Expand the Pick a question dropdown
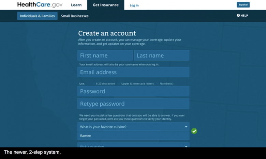266x159 pixels. pyautogui.click(x=133, y=146)
